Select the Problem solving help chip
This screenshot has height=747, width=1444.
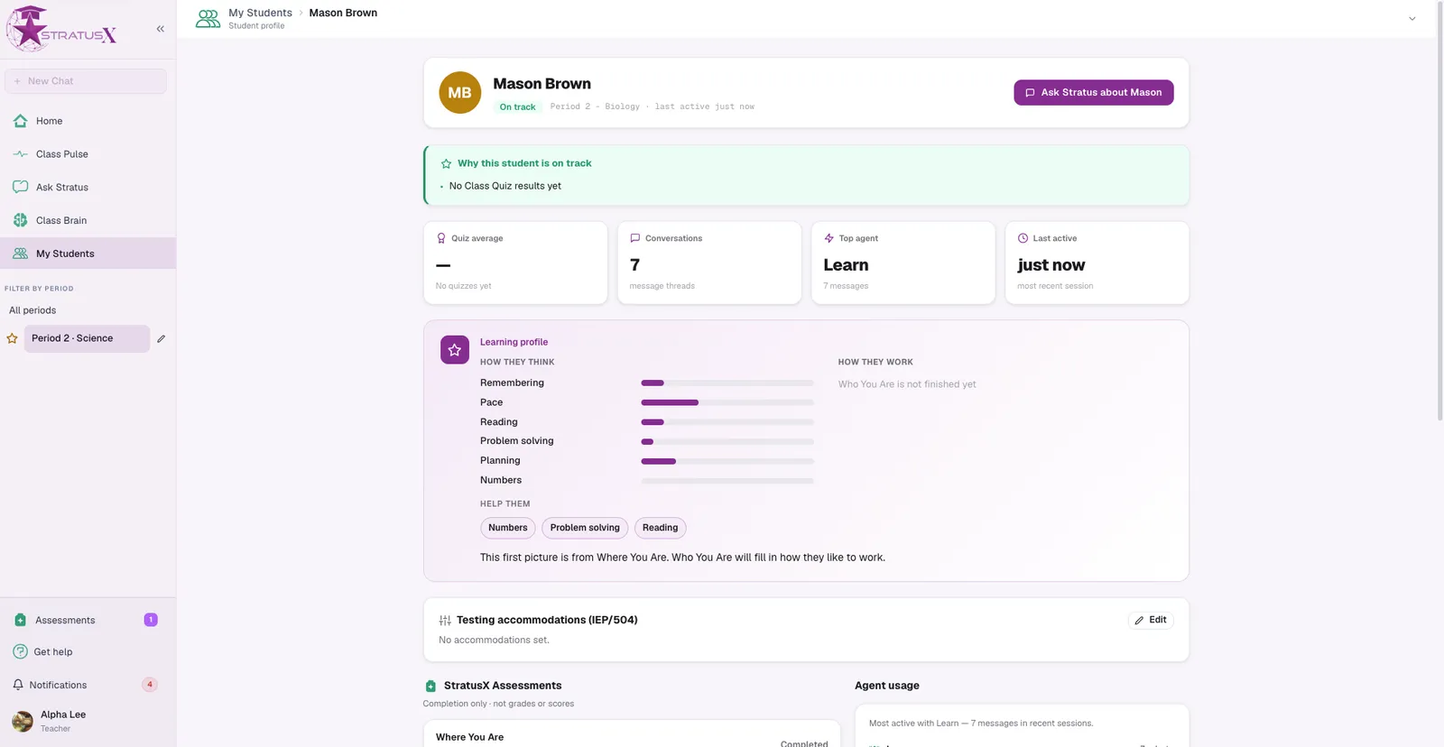click(585, 528)
